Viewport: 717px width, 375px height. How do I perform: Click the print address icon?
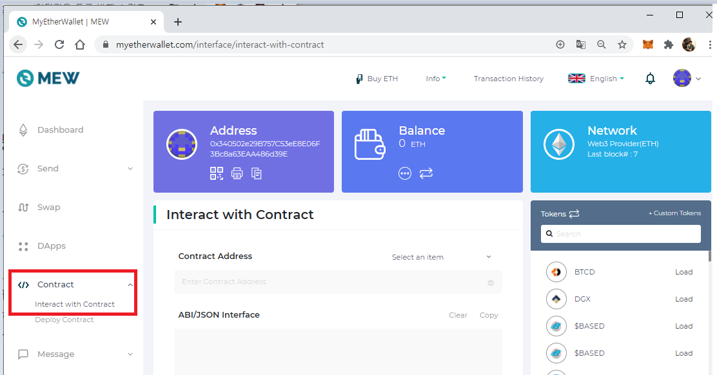click(x=237, y=173)
